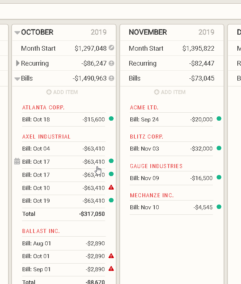Viewport: 241px width, 284px height.
Task: Click the red warning icon on Axel Oct 10 bill
Action: tap(111, 187)
